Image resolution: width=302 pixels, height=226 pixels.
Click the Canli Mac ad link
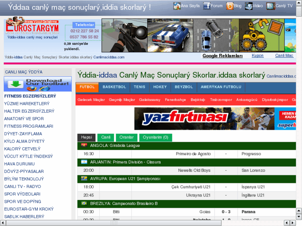284,56
